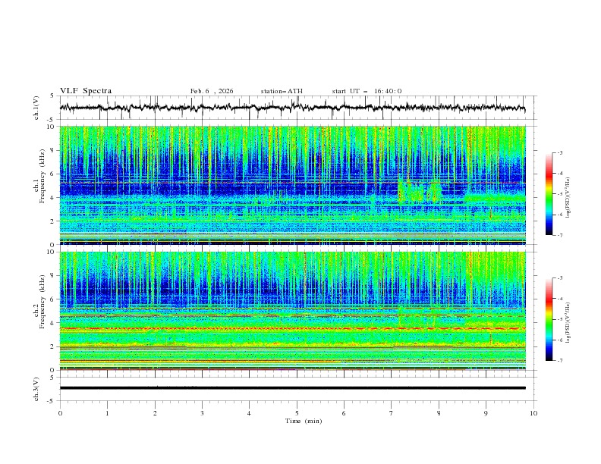Click the 'station=ATH' label

282,91
